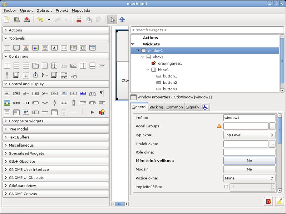Focus the search widgets field

pyautogui.click(x=207, y=30)
